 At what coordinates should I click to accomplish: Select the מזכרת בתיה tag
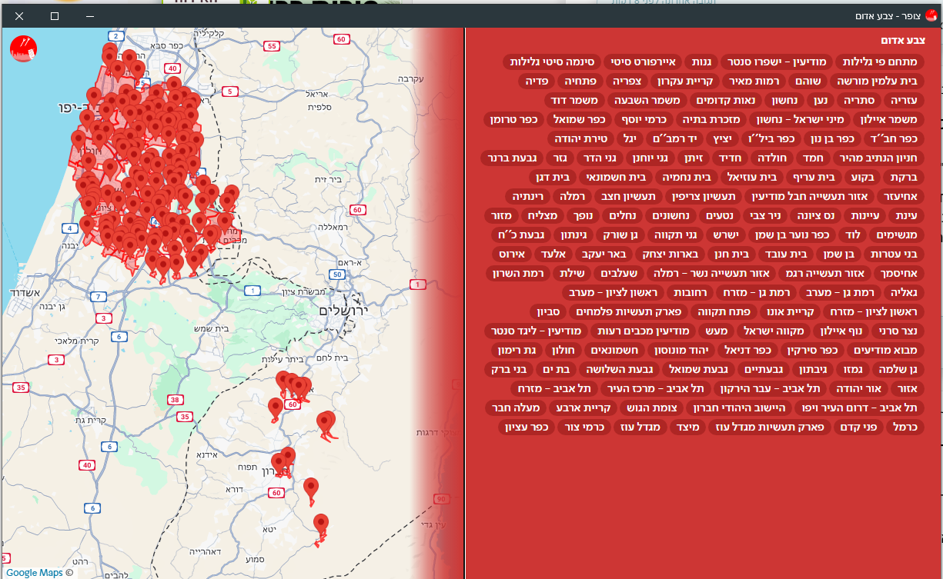pyautogui.click(x=712, y=119)
